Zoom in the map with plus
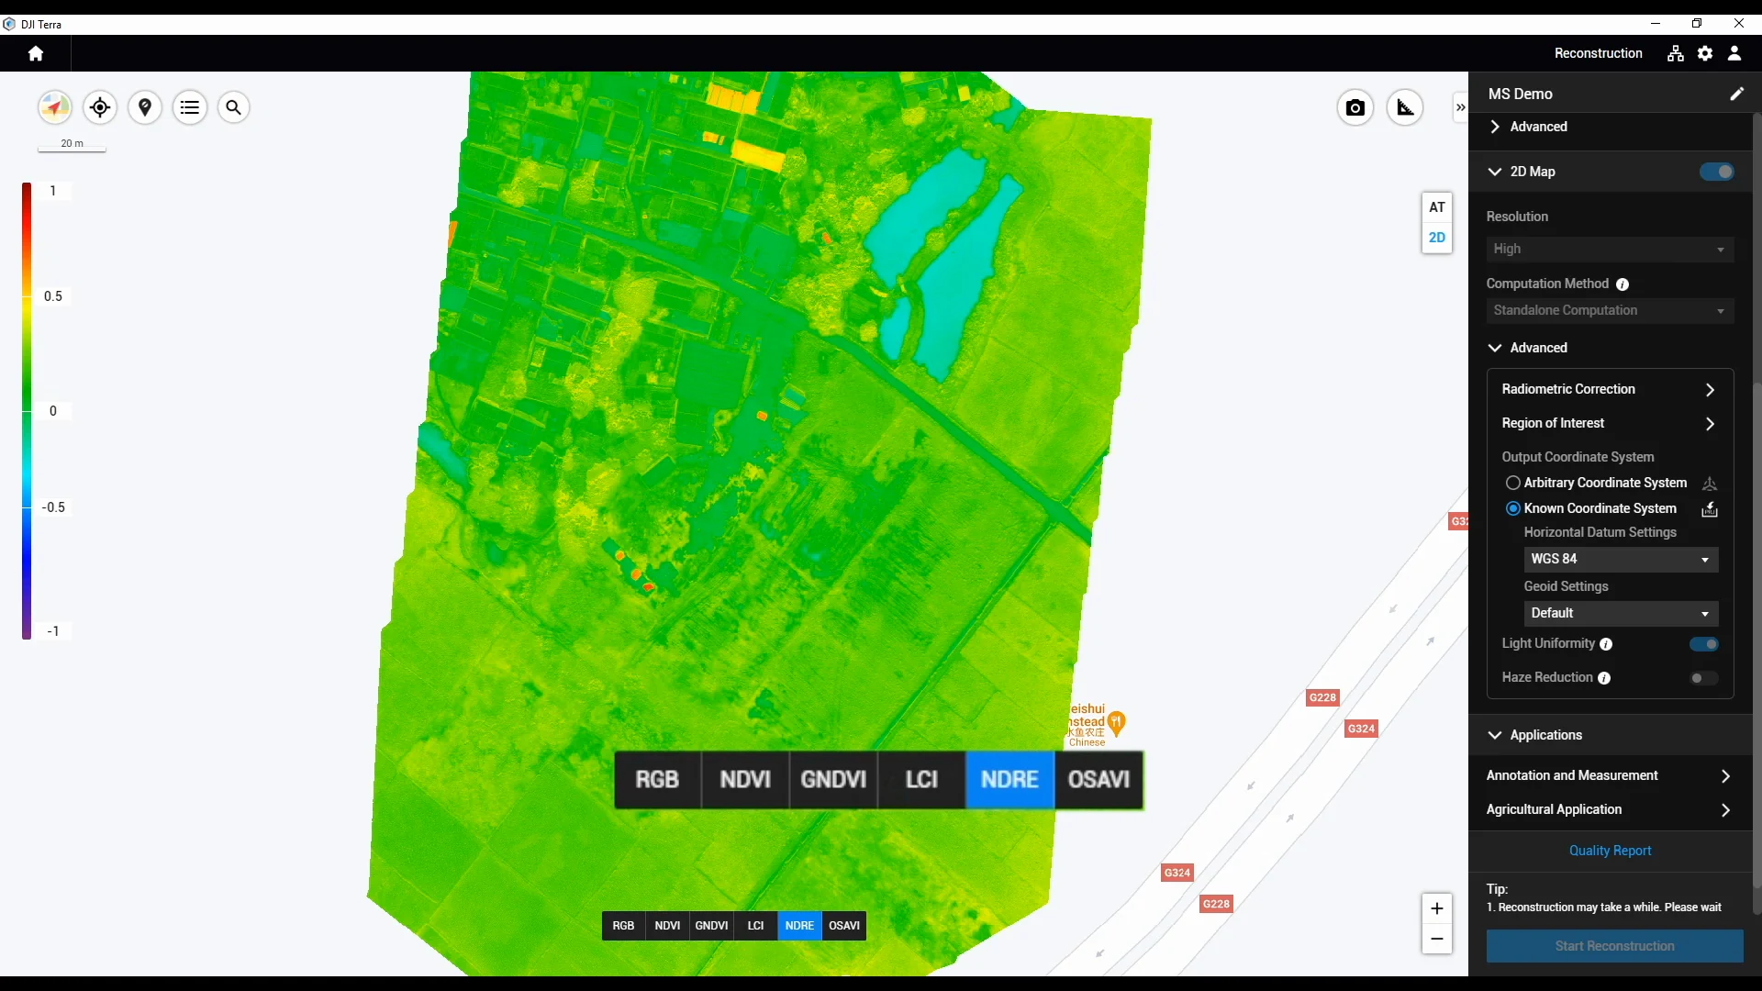This screenshot has width=1762, height=991. 1437,908
